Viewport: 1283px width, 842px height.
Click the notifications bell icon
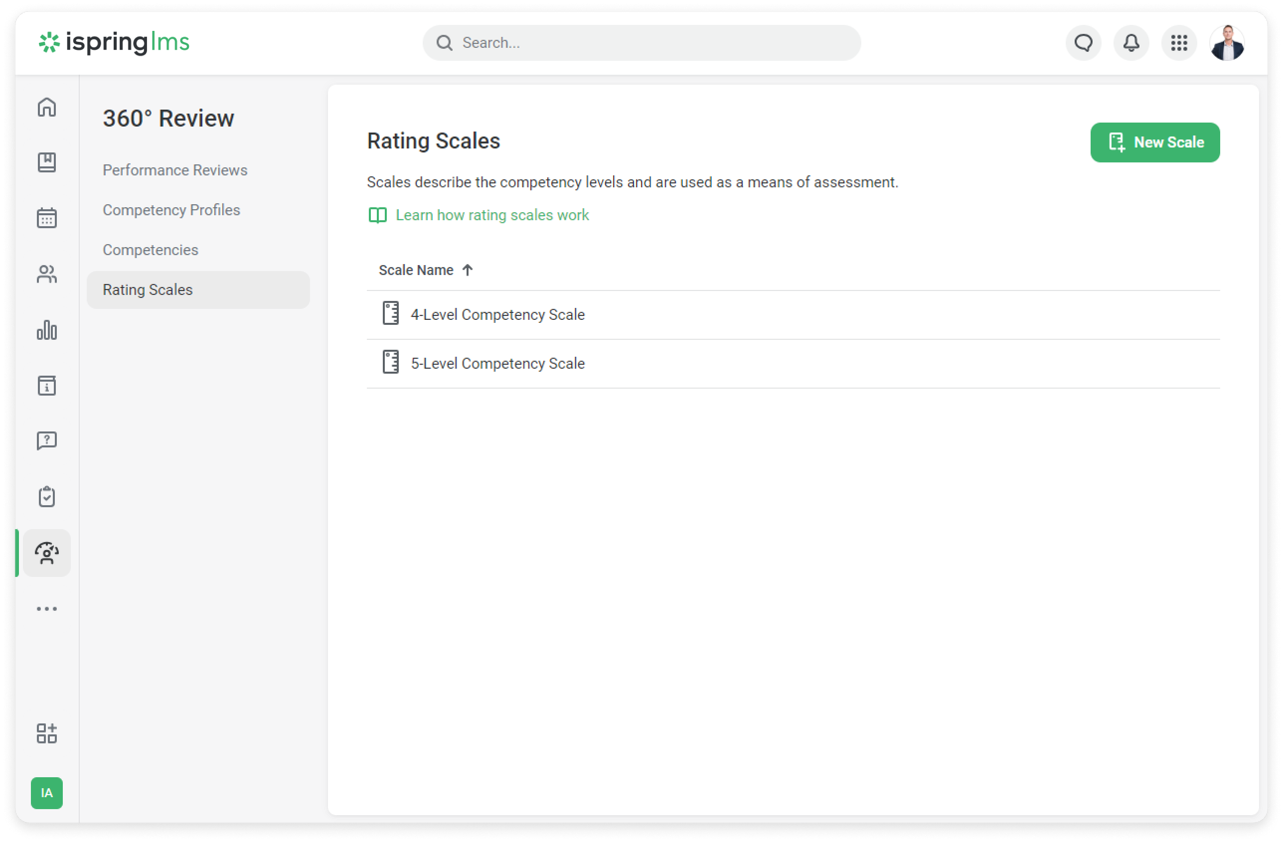click(x=1131, y=42)
